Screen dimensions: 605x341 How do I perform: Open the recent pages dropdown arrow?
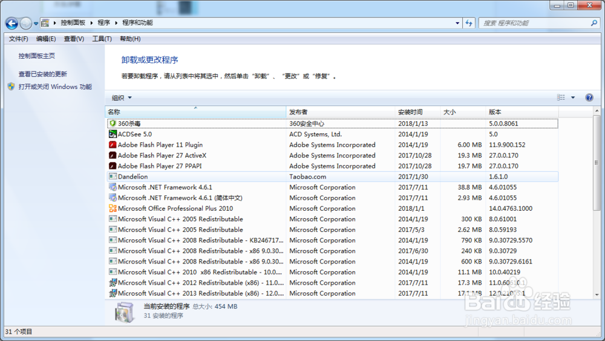pyautogui.click(x=36, y=24)
